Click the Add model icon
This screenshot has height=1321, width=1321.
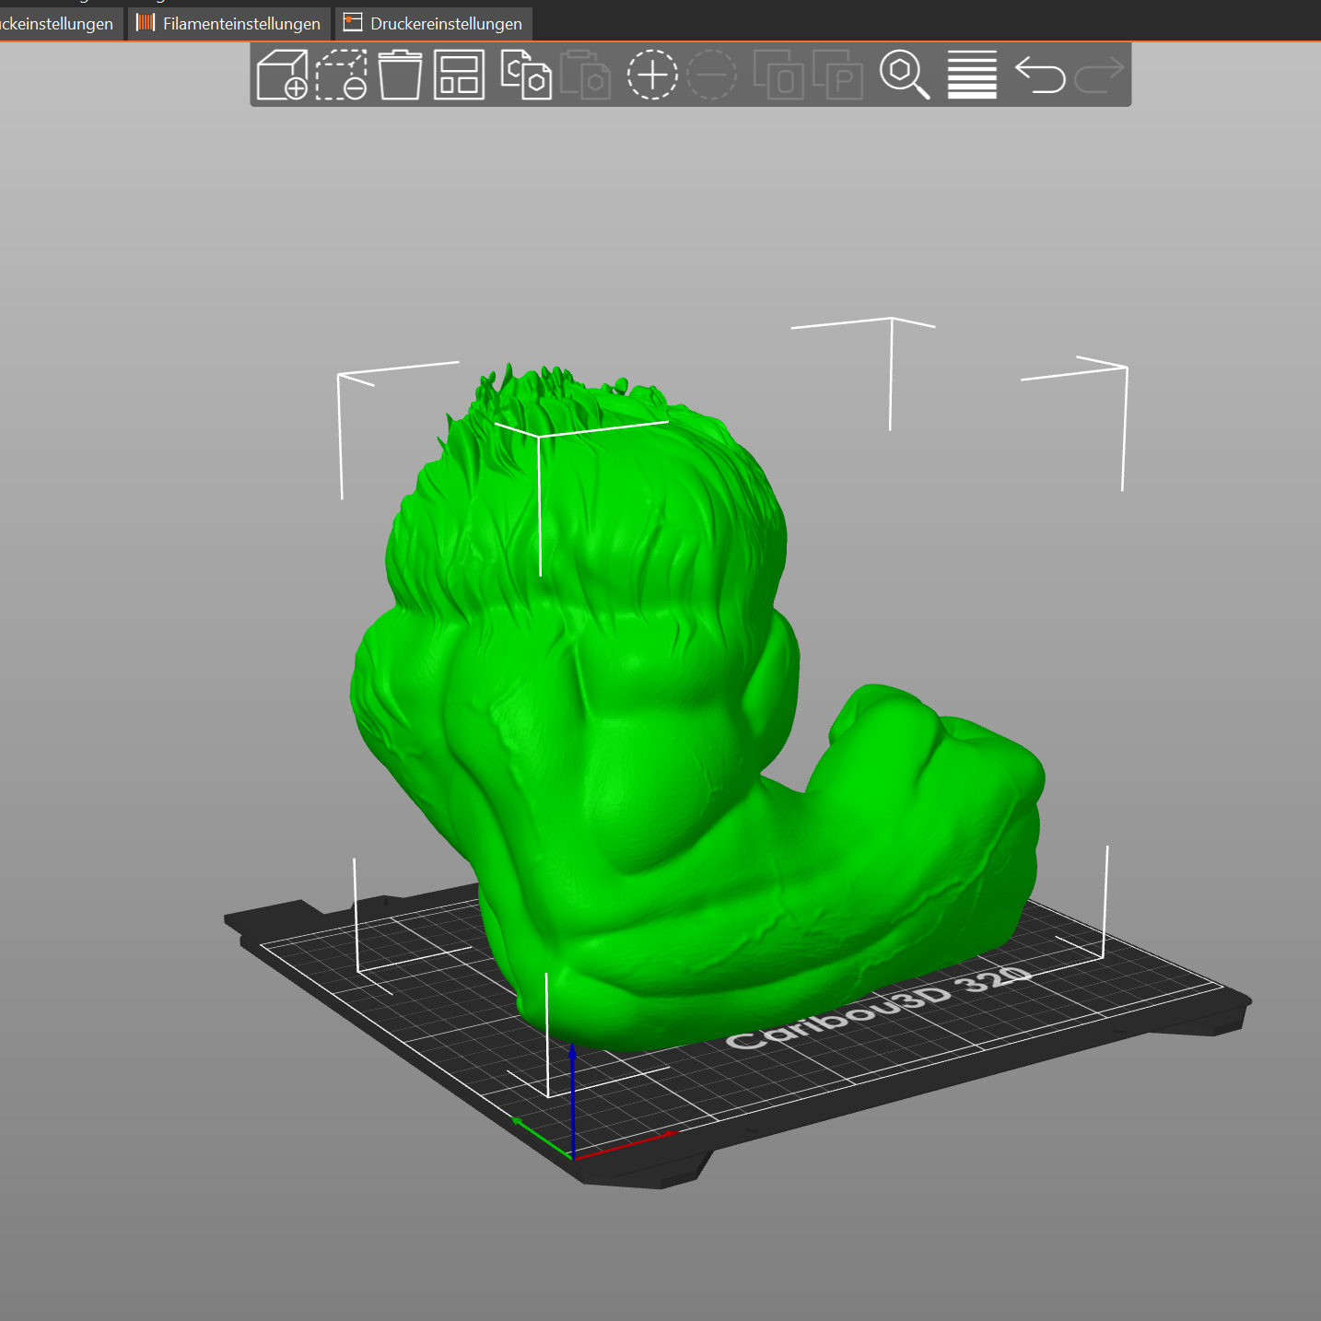[x=282, y=75]
